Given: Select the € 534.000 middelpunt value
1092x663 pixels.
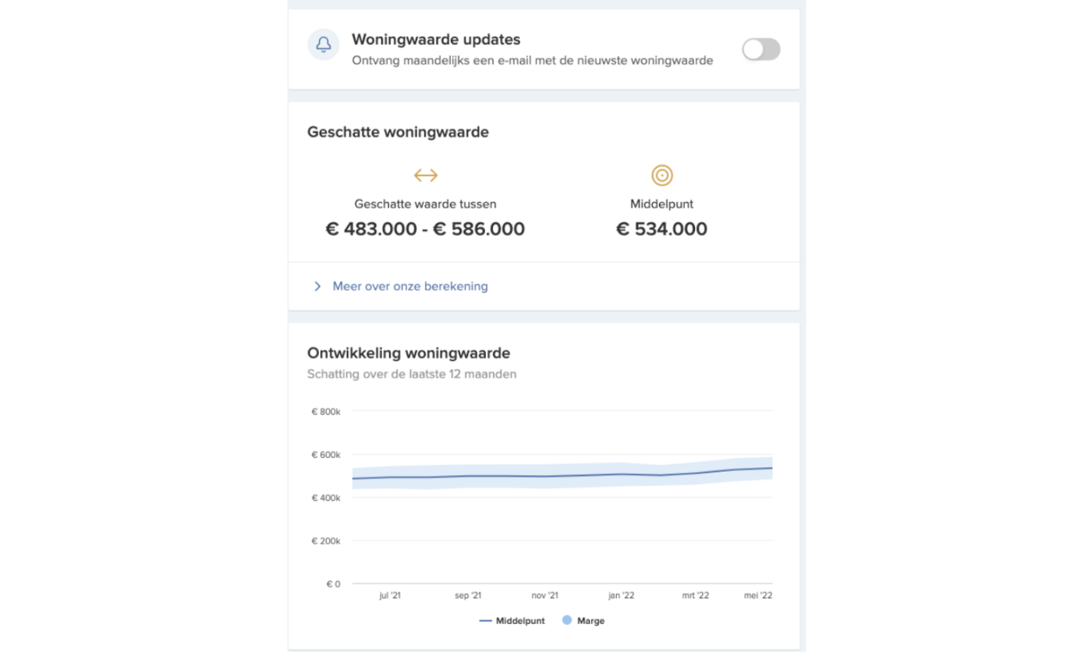Looking at the screenshot, I should pyautogui.click(x=662, y=229).
